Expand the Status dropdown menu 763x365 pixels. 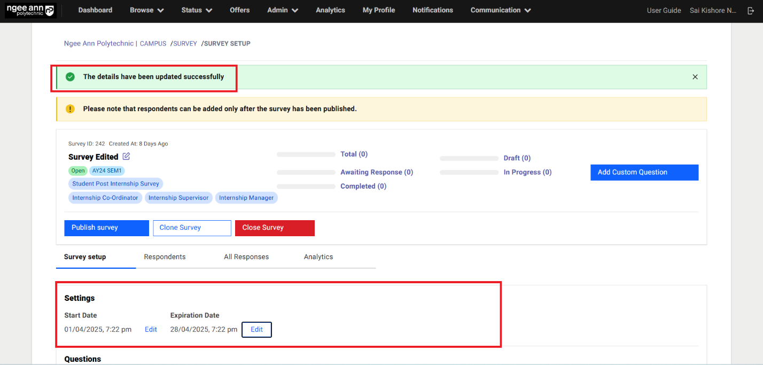tap(196, 10)
